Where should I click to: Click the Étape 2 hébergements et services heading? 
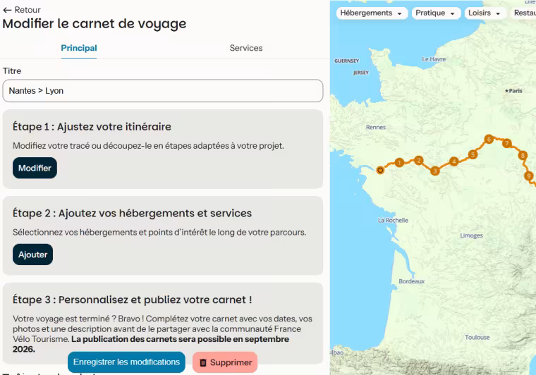[132, 213]
